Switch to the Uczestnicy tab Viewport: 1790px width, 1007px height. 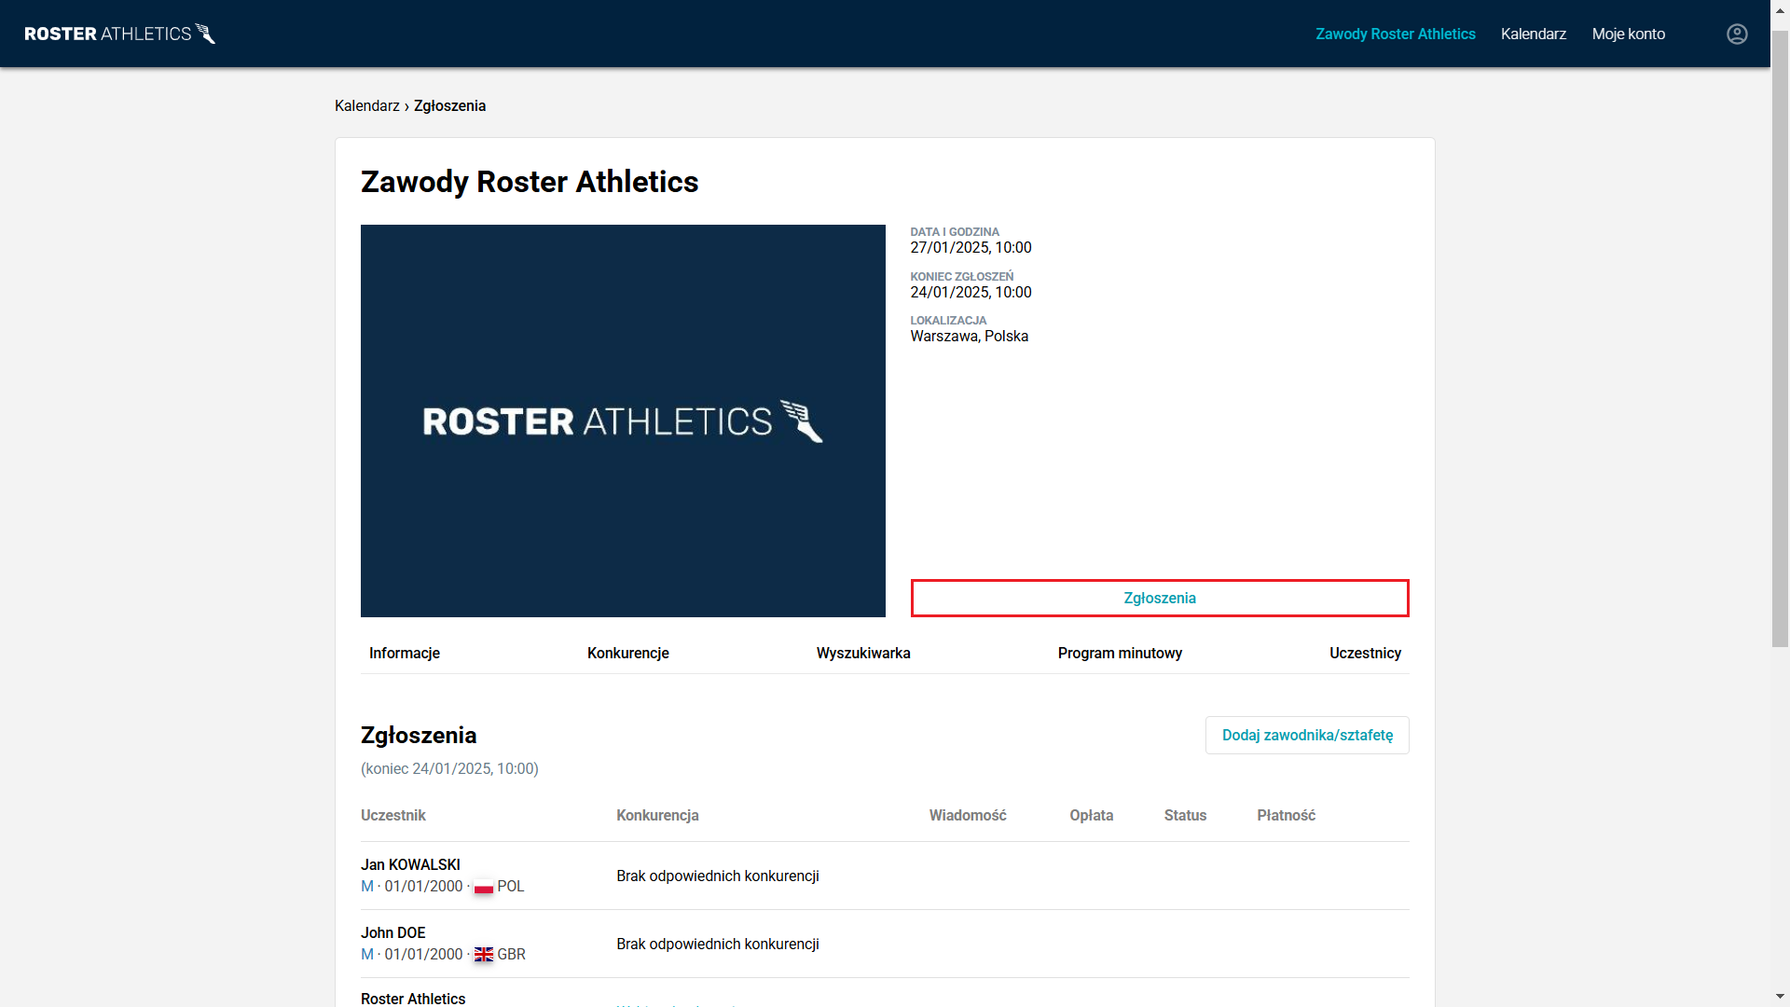click(1364, 654)
